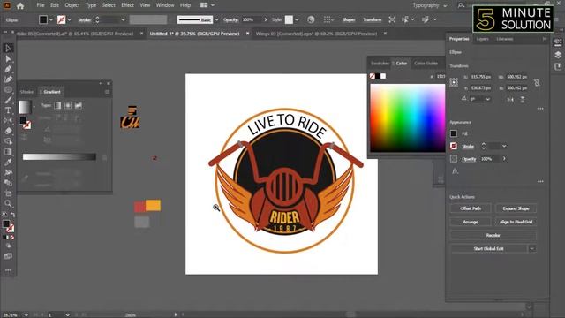Click the Offset Path button
This screenshot has width=565, height=318.
471,208
